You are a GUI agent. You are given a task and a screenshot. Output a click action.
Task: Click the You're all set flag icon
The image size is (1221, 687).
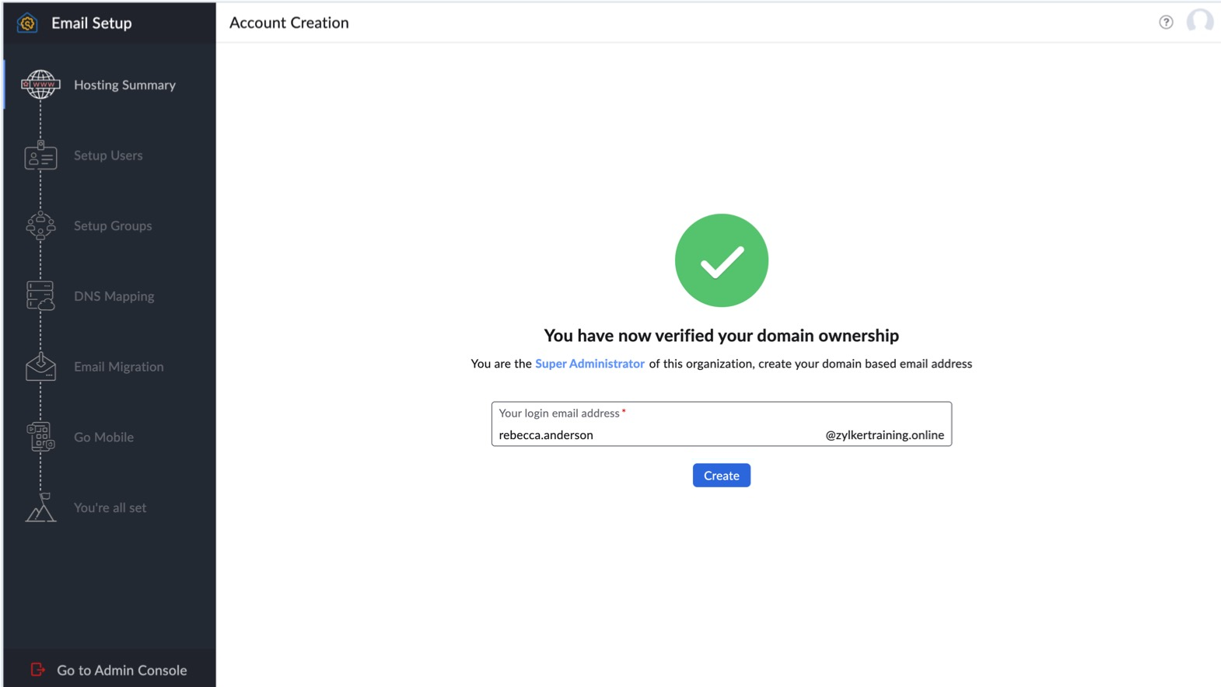40,509
